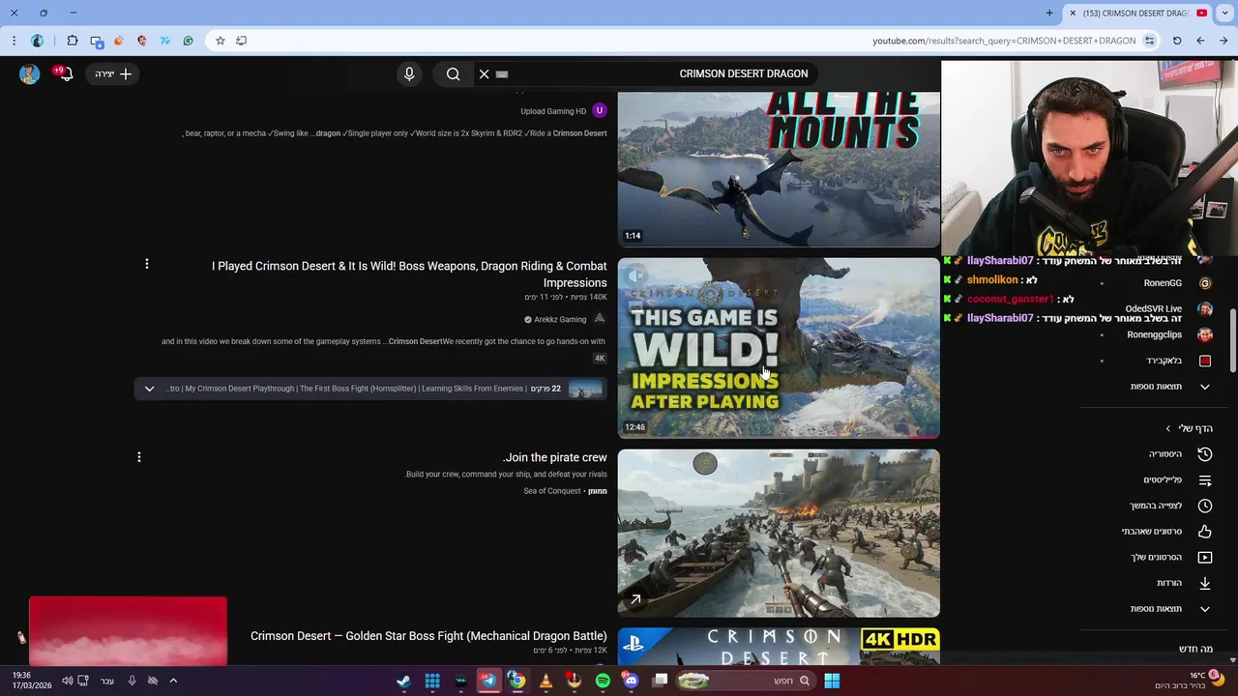The image size is (1238, 696).
Task: Open Google Chrome from the taskbar
Action: tap(517, 681)
